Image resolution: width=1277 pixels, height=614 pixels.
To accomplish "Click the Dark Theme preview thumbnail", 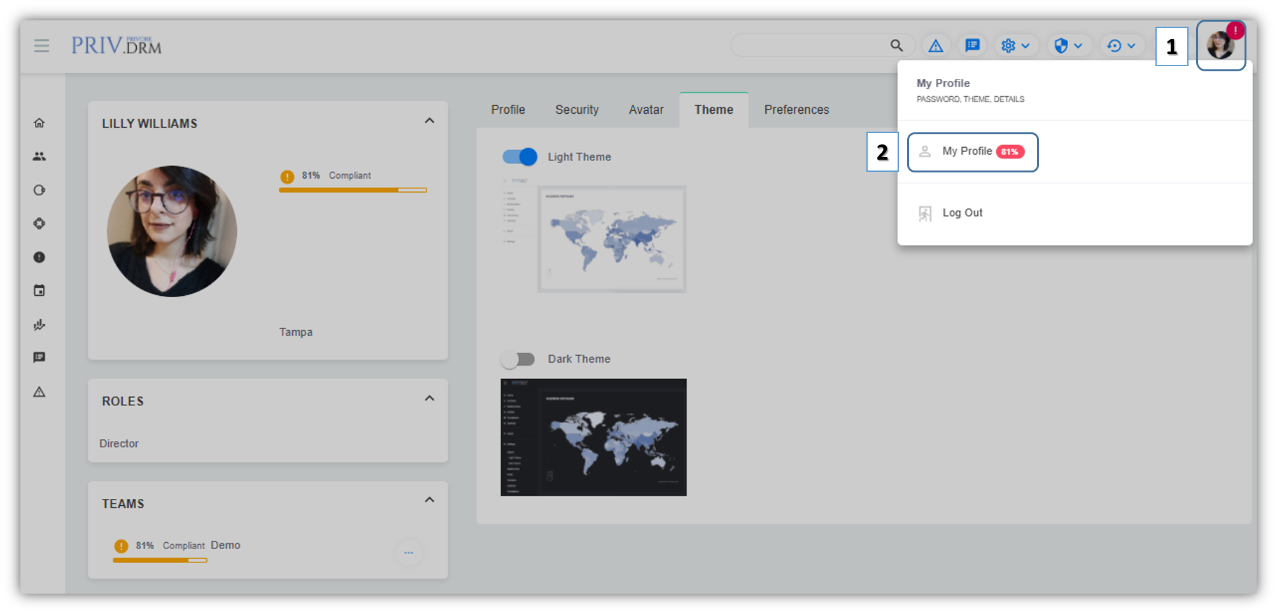I will pos(593,437).
